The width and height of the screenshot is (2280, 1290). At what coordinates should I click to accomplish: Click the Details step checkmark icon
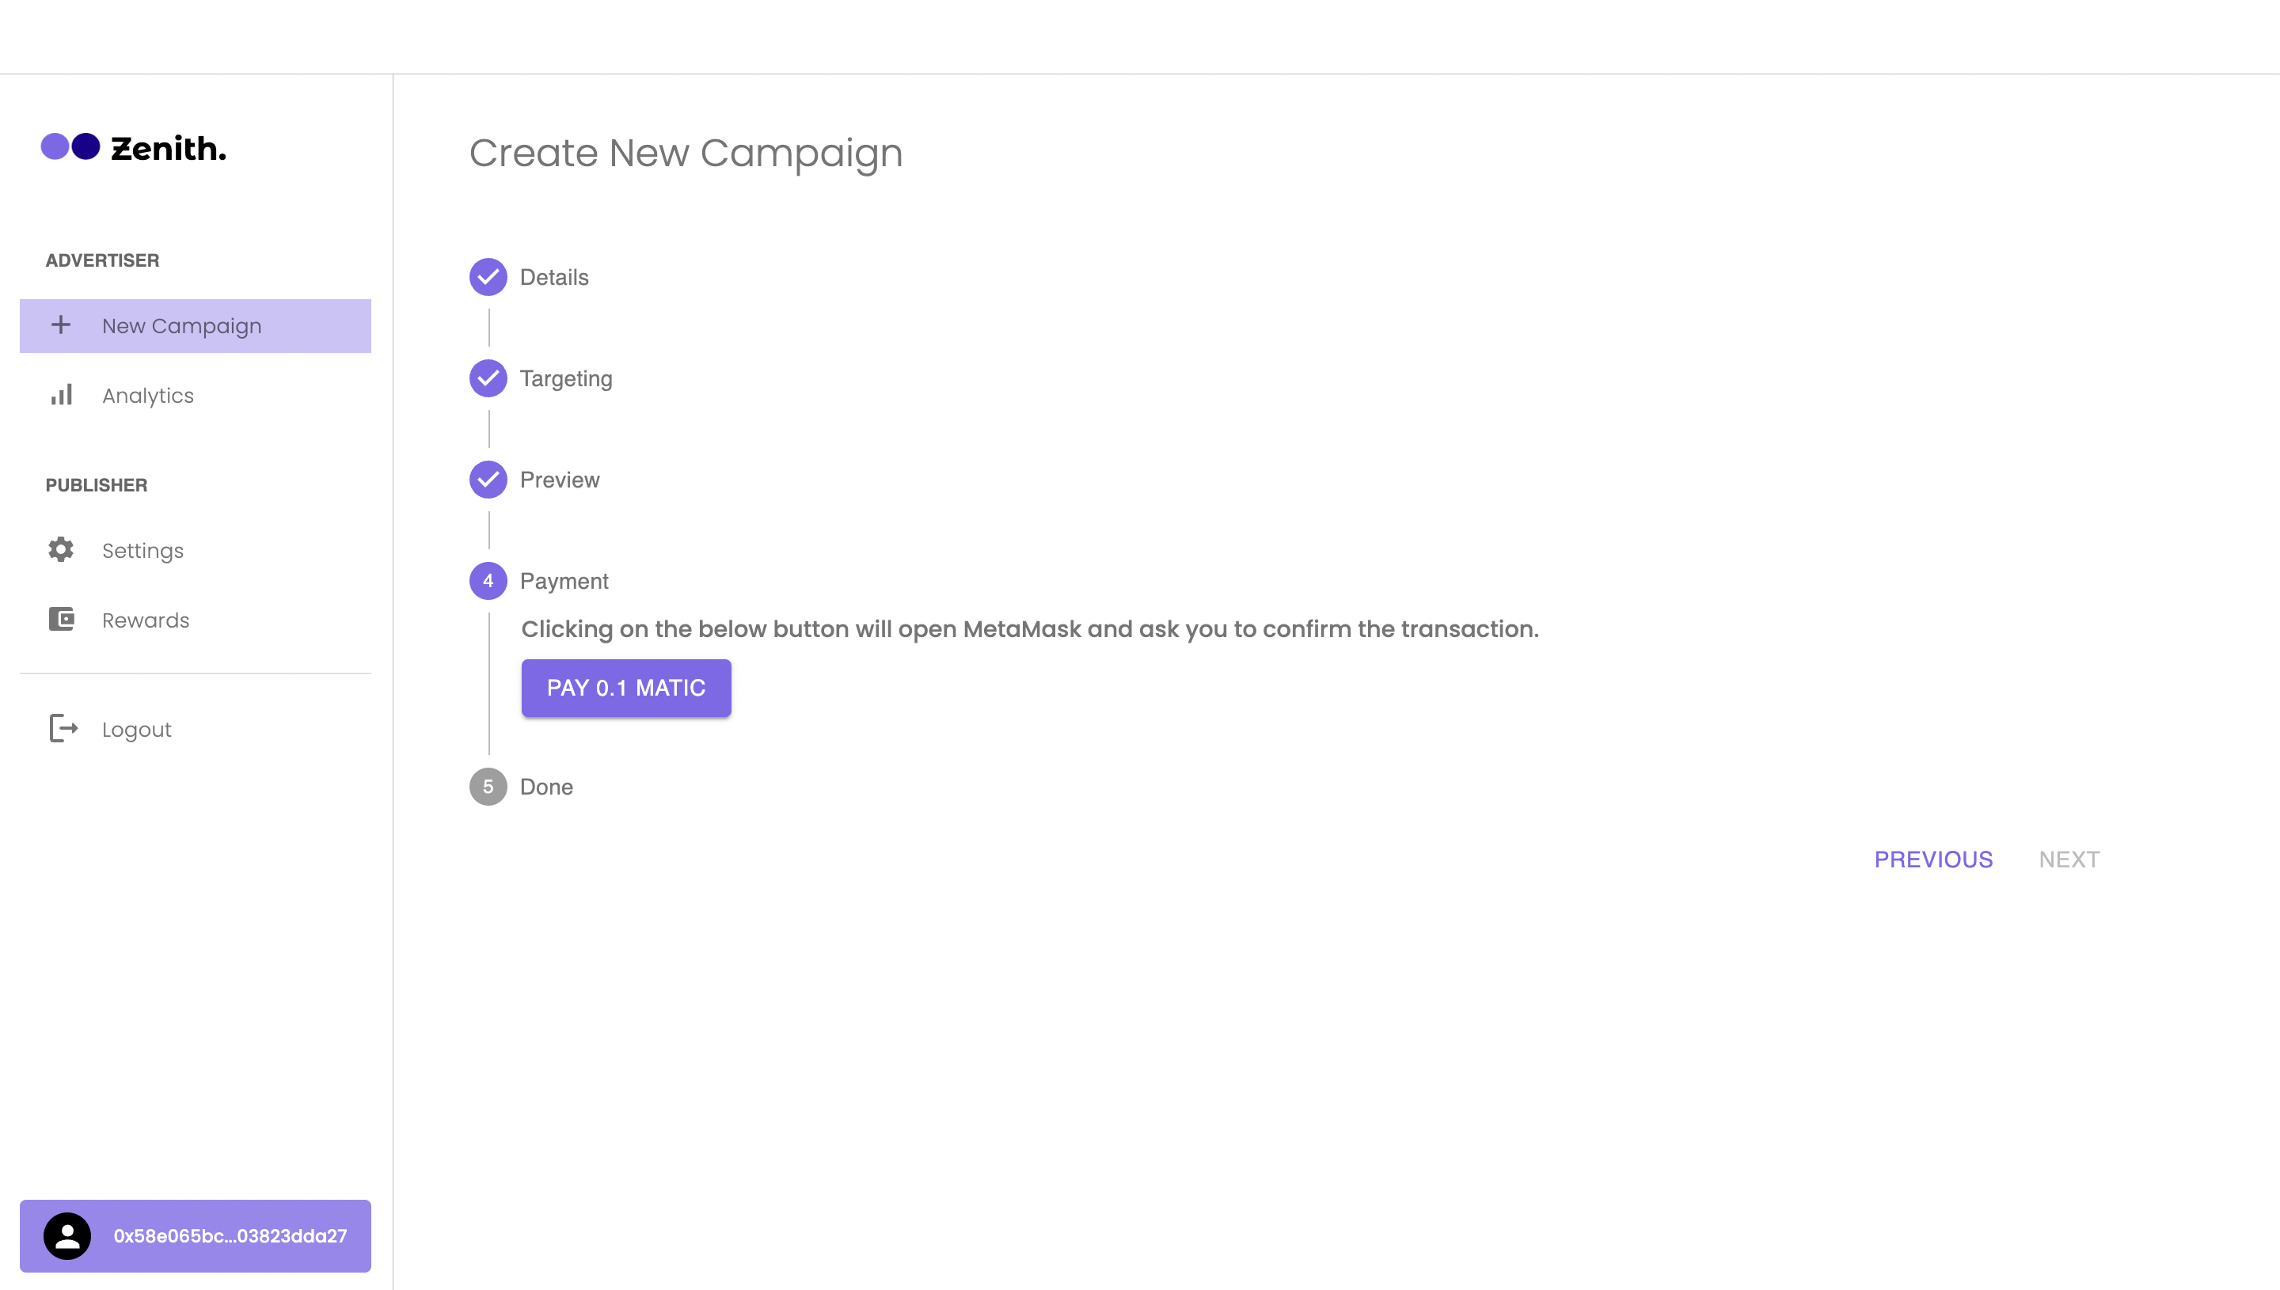(488, 277)
